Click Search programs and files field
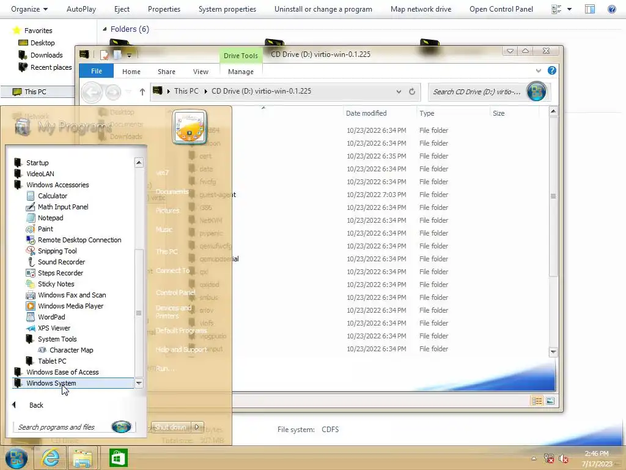 64,427
